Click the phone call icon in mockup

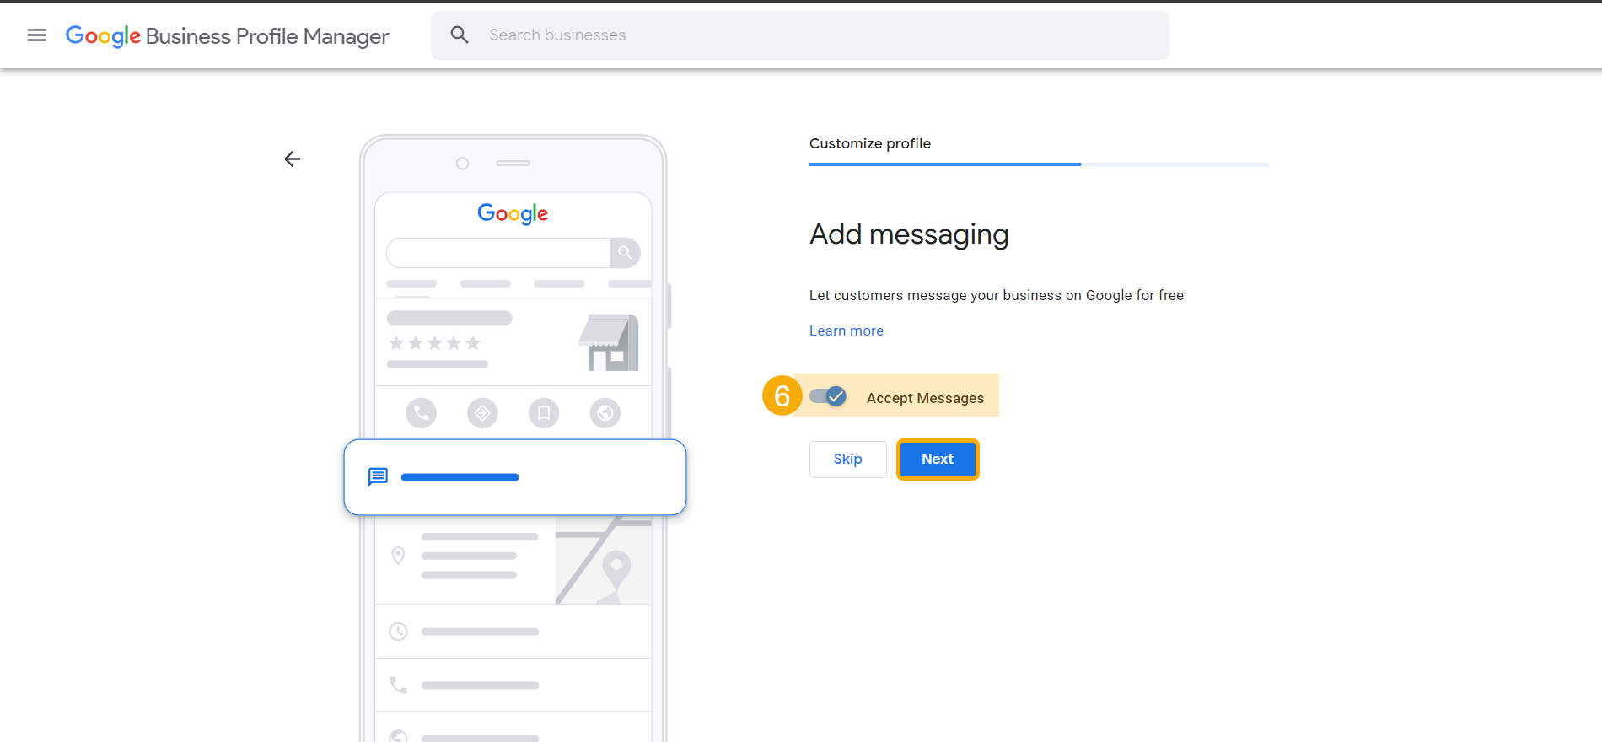click(x=421, y=412)
